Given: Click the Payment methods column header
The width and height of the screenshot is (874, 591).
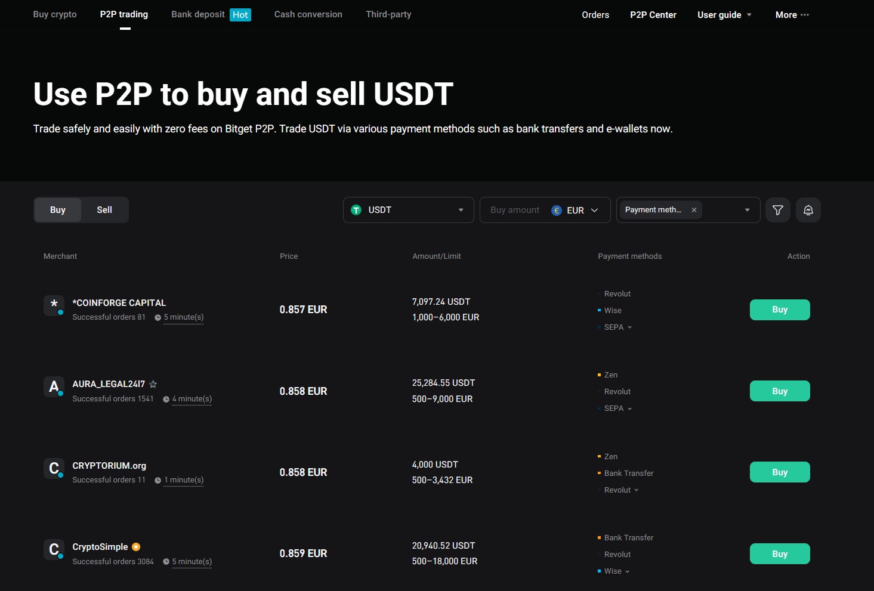Looking at the screenshot, I should pos(630,256).
